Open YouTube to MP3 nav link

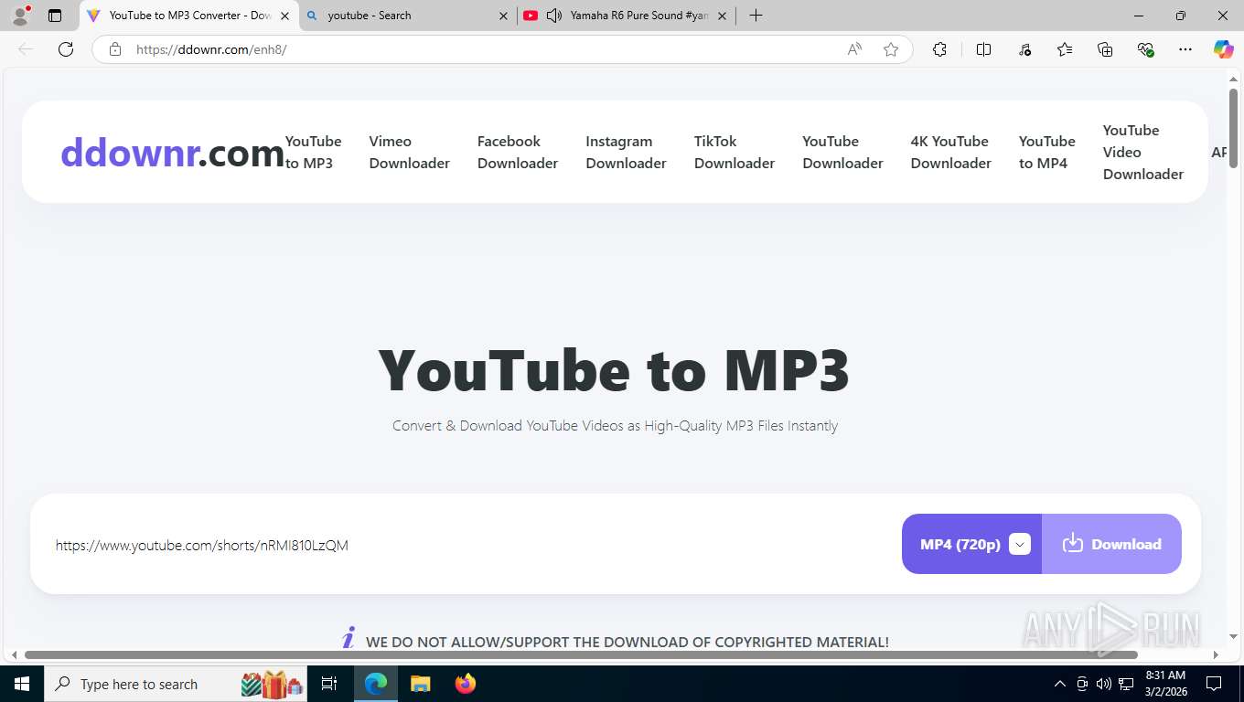313,152
